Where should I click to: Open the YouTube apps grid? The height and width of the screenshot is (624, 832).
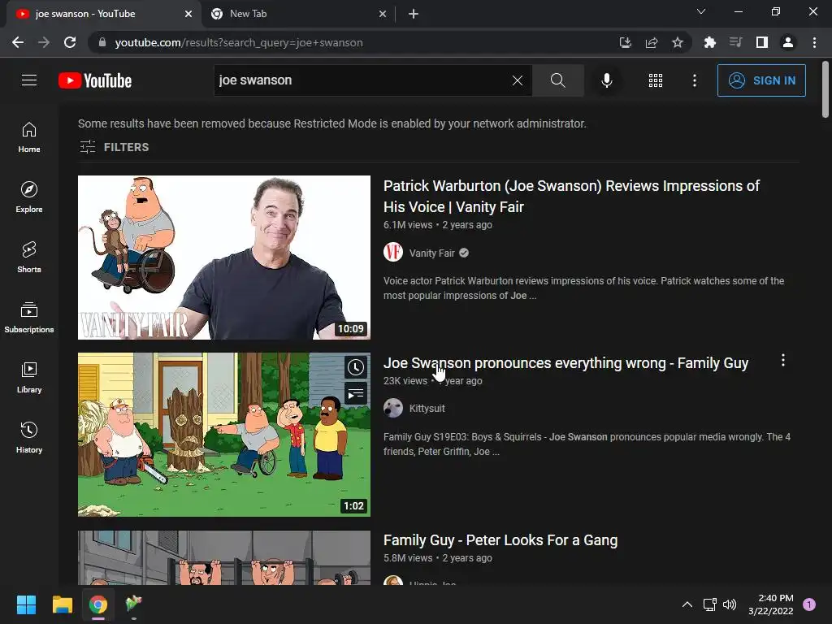point(656,80)
